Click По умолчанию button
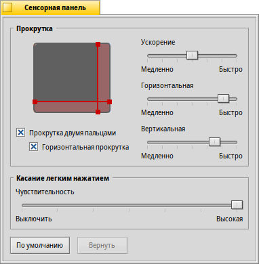Image resolution: width=259 pixels, height=264 pixels. pos(40,245)
